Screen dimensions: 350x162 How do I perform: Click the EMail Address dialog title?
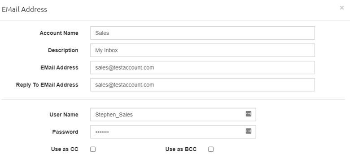(24, 9)
